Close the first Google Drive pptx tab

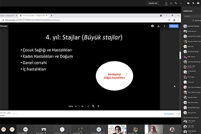coord(16,16)
